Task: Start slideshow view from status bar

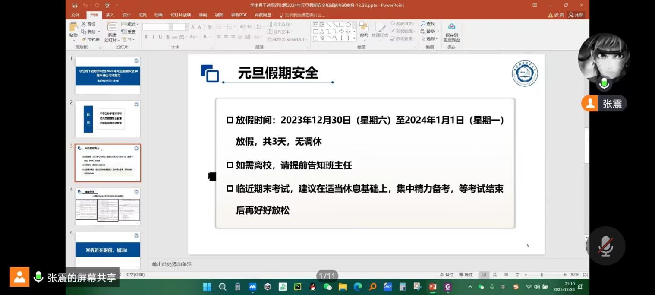Action: click(x=517, y=275)
